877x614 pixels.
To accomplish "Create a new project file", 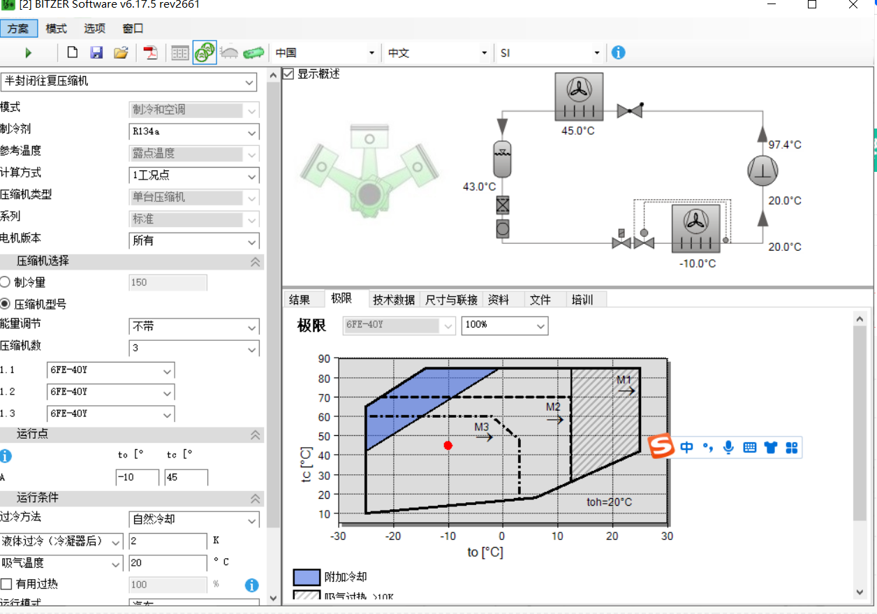I will point(73,52).
